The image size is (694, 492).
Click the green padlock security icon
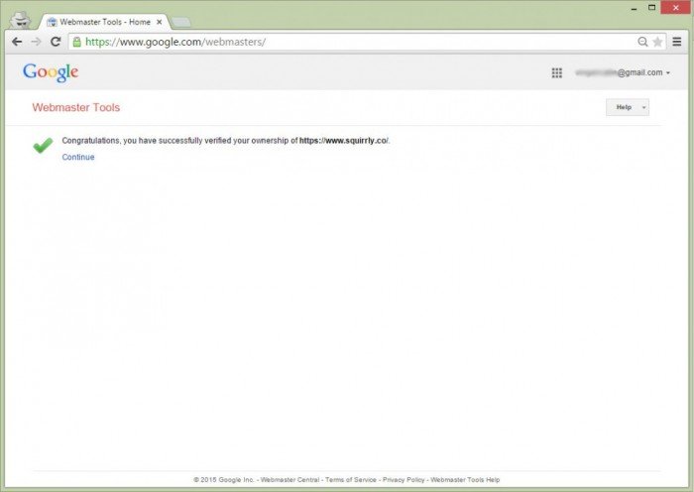pos(77,42)
